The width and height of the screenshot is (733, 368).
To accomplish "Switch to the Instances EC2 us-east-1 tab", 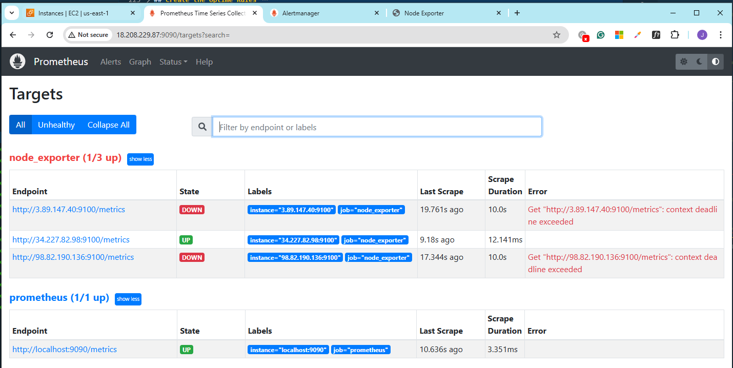I will point(80,13).
